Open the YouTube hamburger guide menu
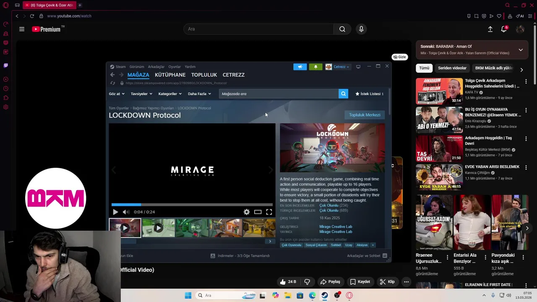This screenshot has width=537, height=302. coord(22,29)
